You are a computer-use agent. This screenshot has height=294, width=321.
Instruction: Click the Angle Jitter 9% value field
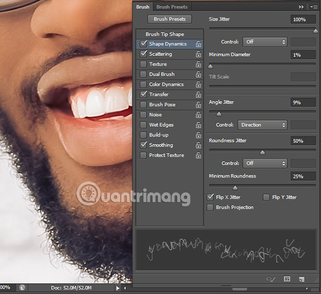[303, 102]
